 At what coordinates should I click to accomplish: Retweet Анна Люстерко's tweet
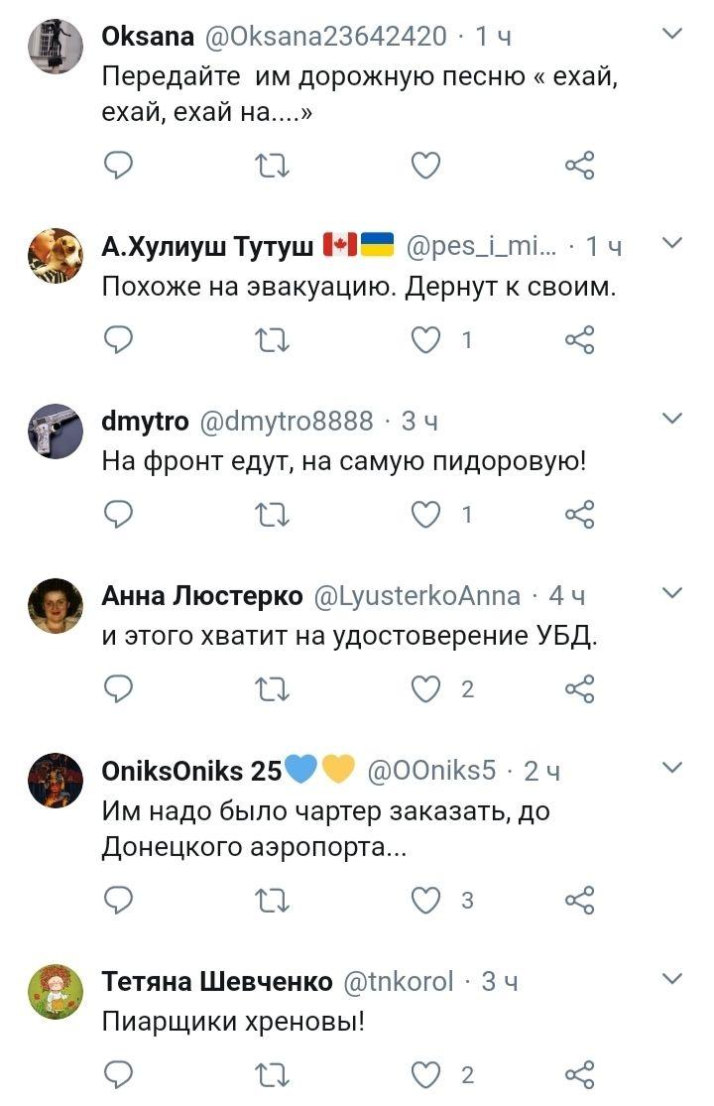[x=273, y=688]
